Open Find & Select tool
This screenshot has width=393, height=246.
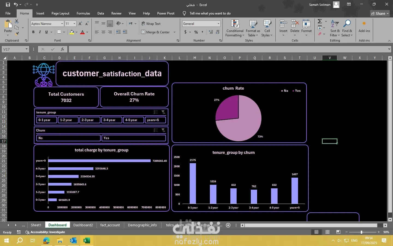pyautogui.click(x=347, y=28)
